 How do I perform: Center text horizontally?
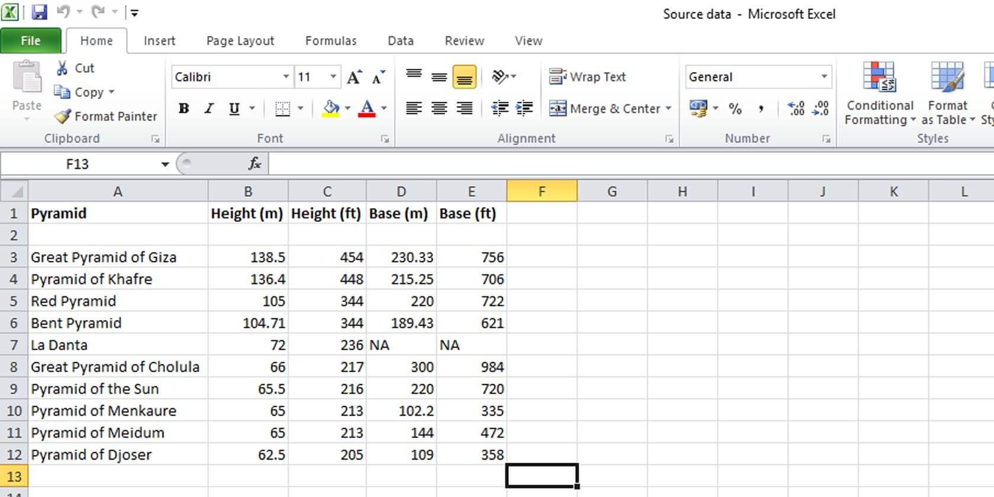click(x=439, y=108)
